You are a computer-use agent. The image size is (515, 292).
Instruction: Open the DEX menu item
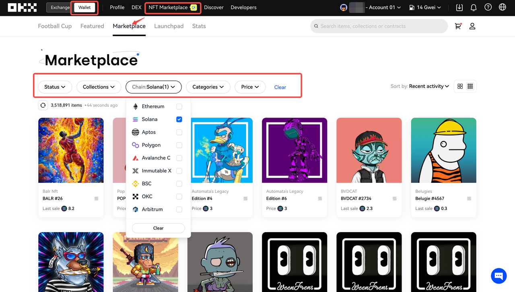click(136, 7)
